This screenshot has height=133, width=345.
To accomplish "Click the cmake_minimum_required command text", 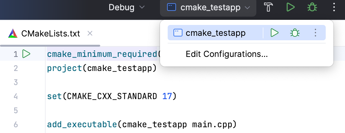I will tap(102, 54).
